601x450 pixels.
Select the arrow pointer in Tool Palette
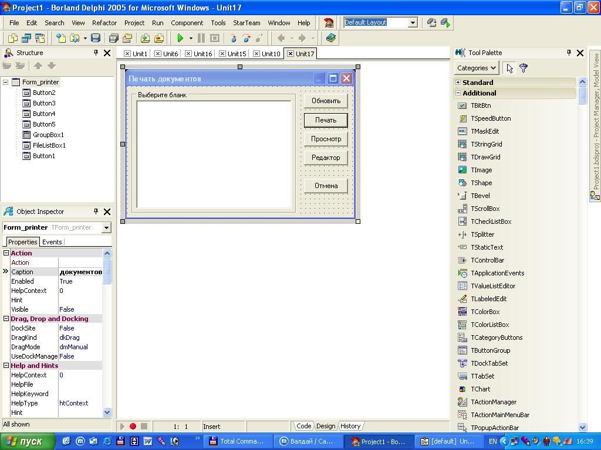click(509, 68)
